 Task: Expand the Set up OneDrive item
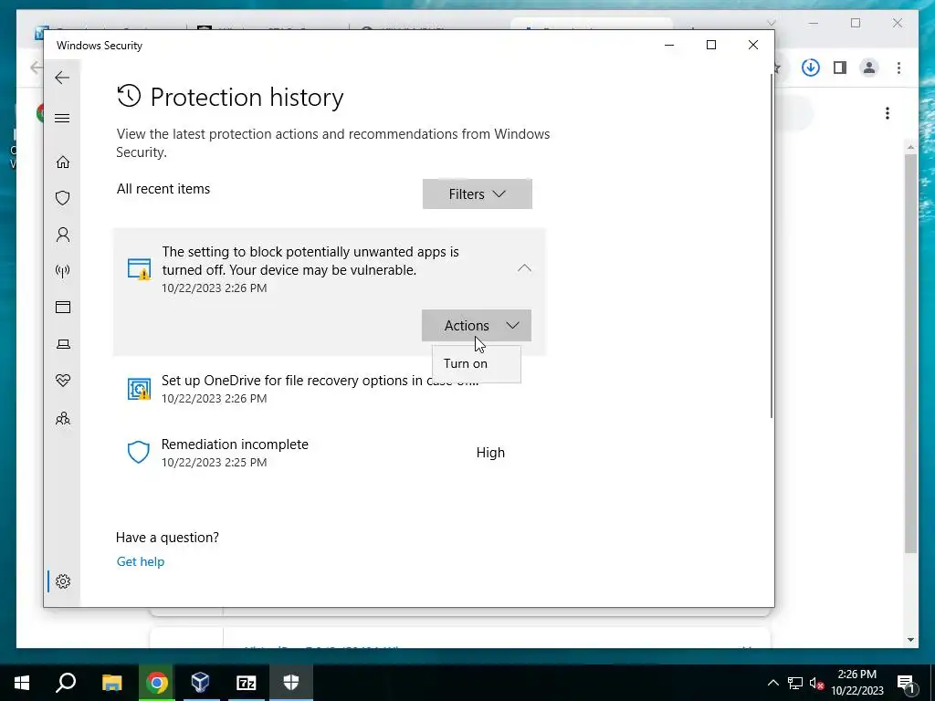(329, 389)
